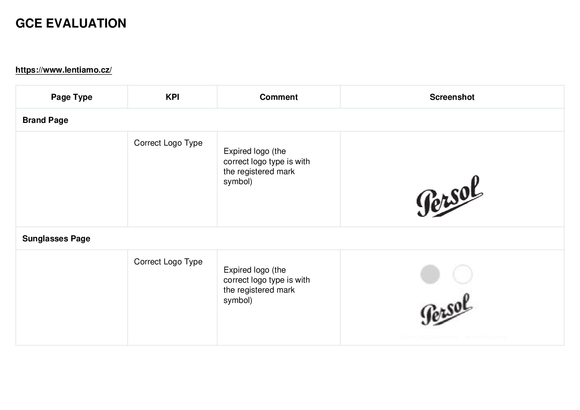The height and width of the screenshot is (410, 580).
Task: Click the Expired logo comment in Sunglasses Page row
Action: coord(267,285)
